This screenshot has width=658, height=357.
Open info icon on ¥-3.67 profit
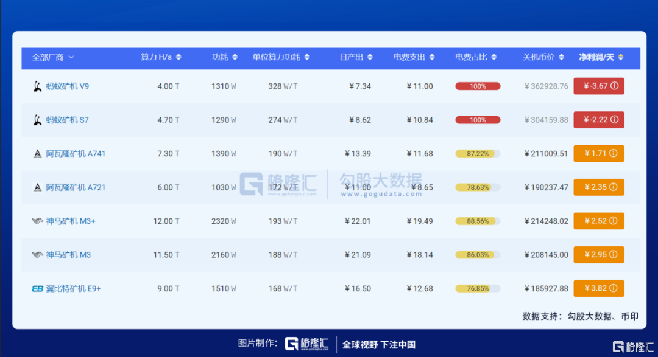tap(614, 86)
